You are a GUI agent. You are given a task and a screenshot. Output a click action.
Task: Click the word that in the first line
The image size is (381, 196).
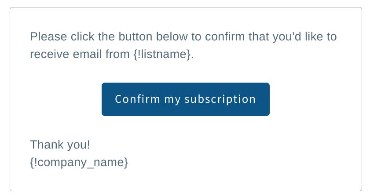[259, 37]
